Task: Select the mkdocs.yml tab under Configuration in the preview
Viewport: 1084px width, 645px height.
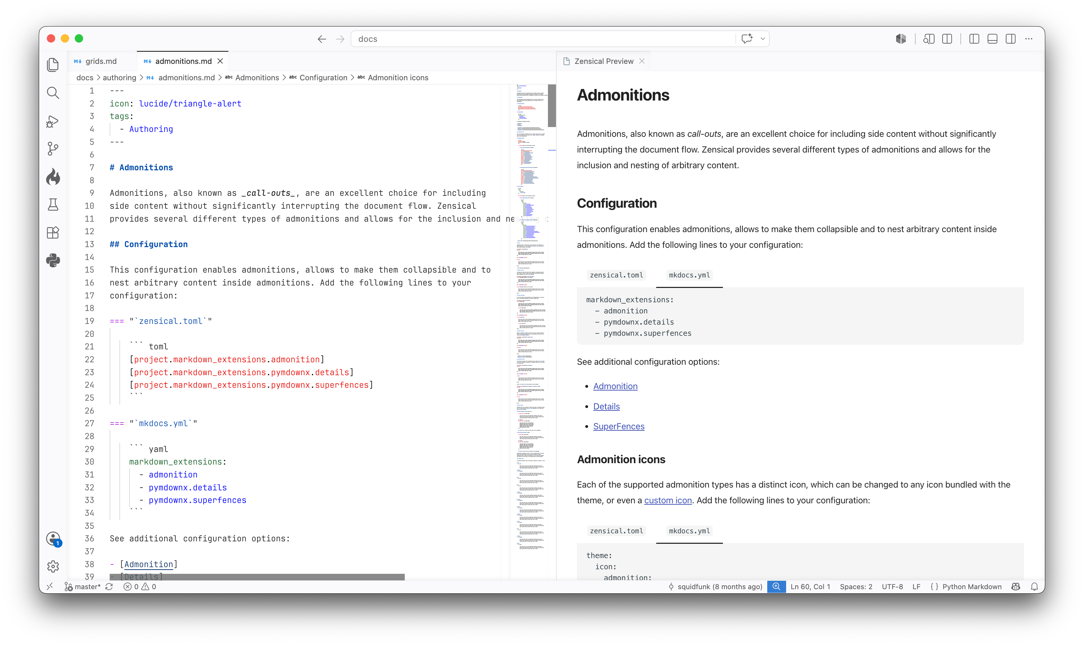Action: [x=689, y=275]
